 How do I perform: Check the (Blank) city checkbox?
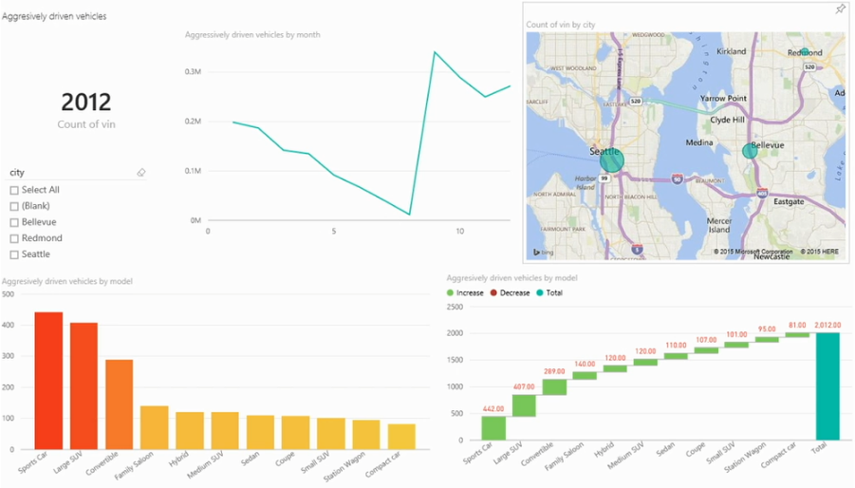[x=14, y=206]
